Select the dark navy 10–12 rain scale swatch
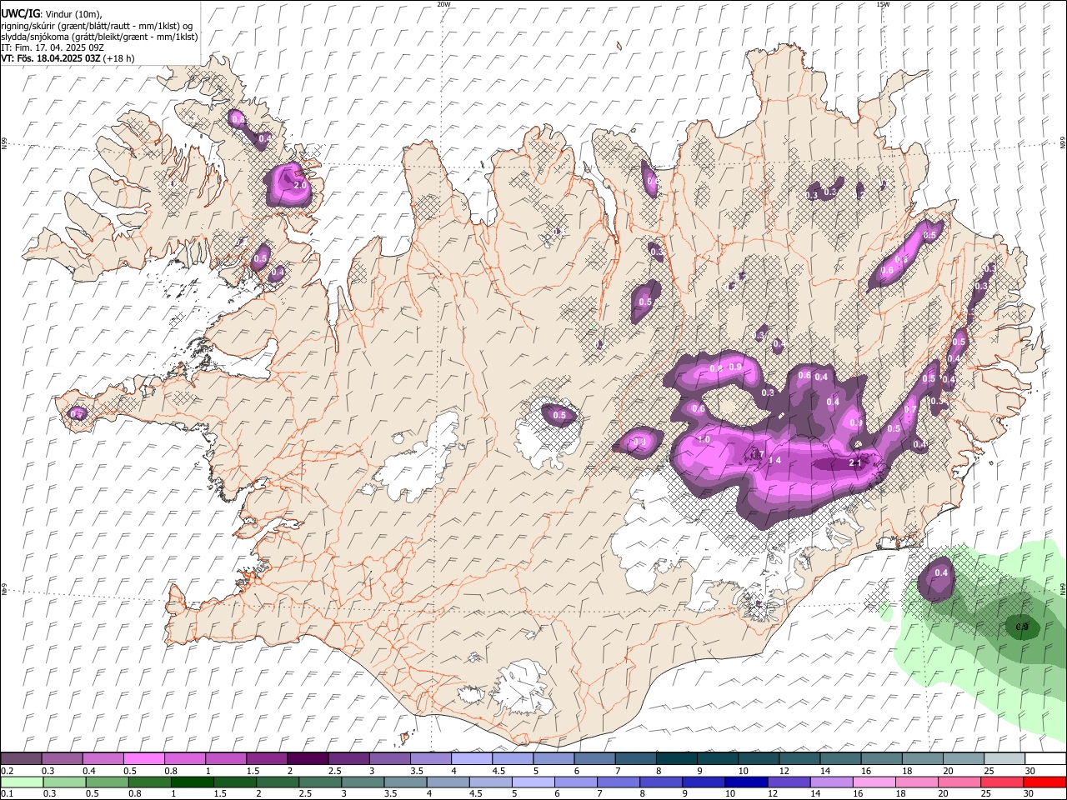Screen dimensions: 1067x800 (x=747, y=782)
